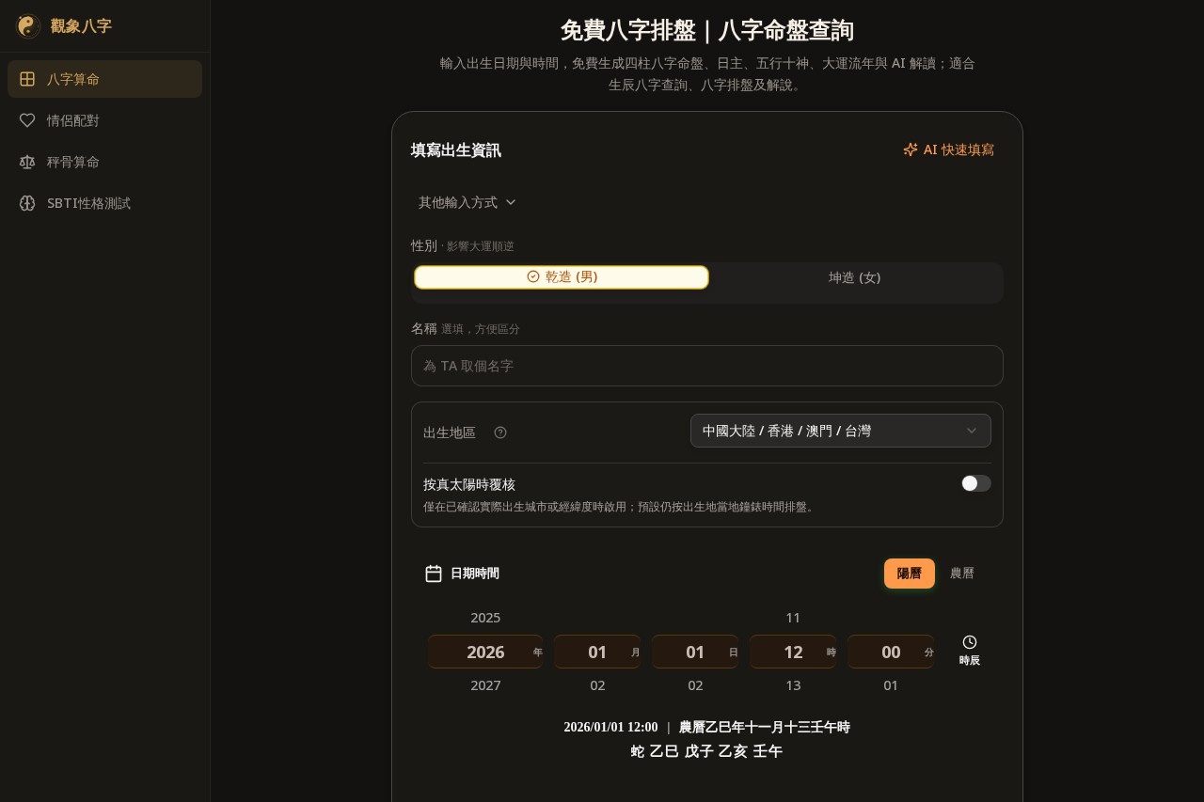Select year 2025 in year picker

tap(485, 618)
